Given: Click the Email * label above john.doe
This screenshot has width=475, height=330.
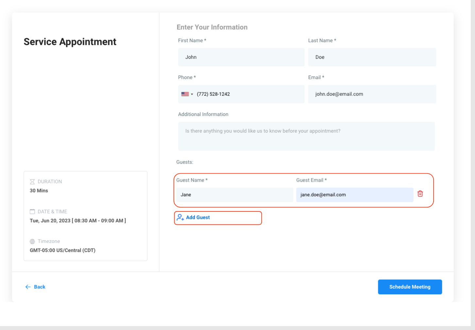Looking at the screenshot, I should [316, 77].
